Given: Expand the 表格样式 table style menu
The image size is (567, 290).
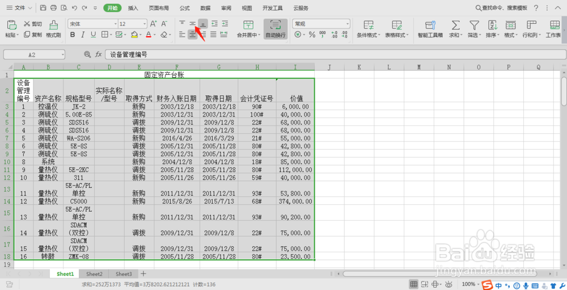Looking at the screenshot, I should point(408,35).
